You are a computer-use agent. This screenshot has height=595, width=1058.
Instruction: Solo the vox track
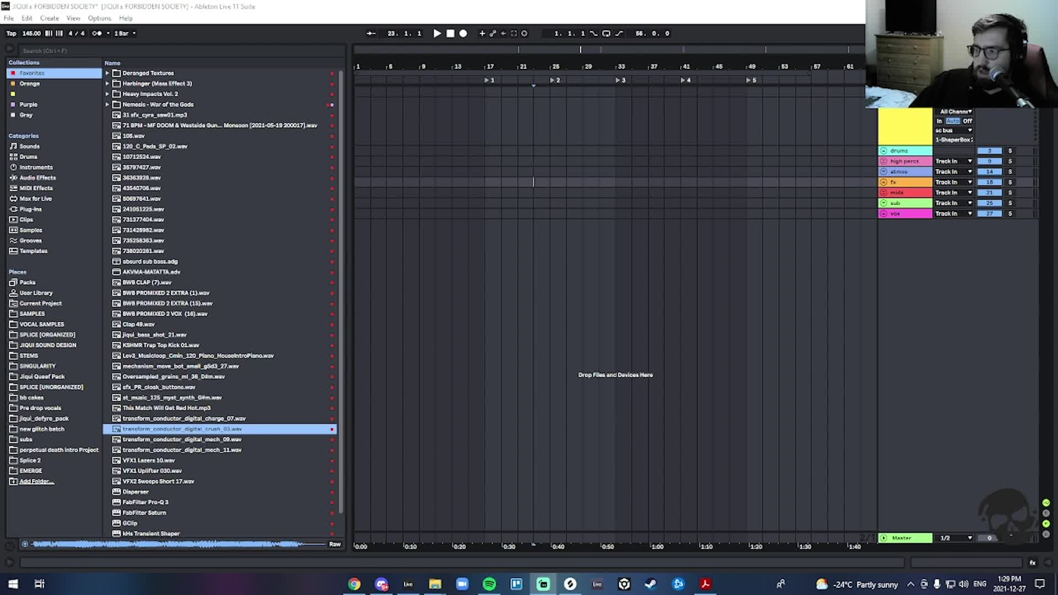1010,214
